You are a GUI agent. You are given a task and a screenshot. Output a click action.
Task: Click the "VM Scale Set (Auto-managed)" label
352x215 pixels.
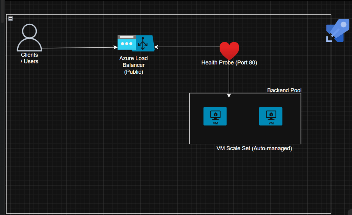click(254, 148)
